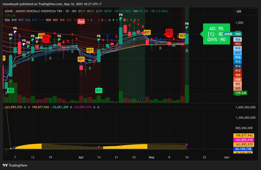The height and width of the screenshot is (170, 261).
Task: Click the 'PB' flag above the last candle
Action: [x=187, y=24]
